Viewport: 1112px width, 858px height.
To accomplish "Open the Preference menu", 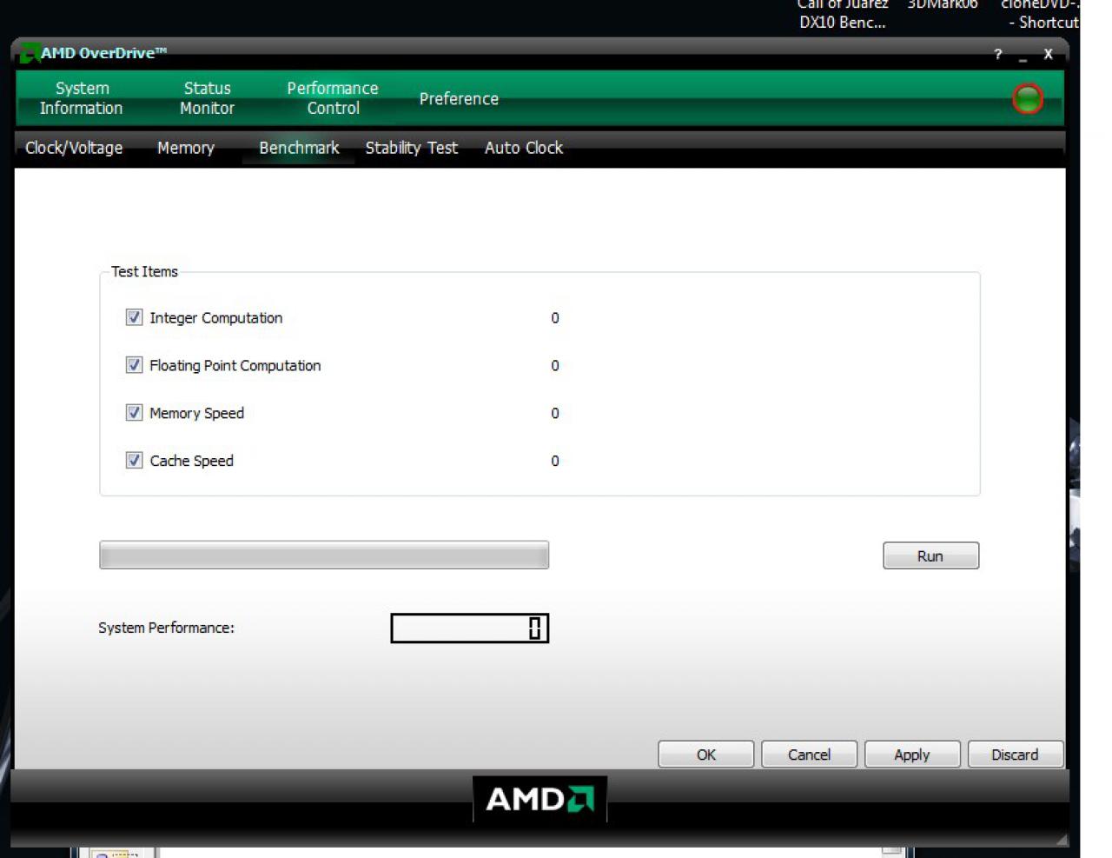I will click(459, 99).
